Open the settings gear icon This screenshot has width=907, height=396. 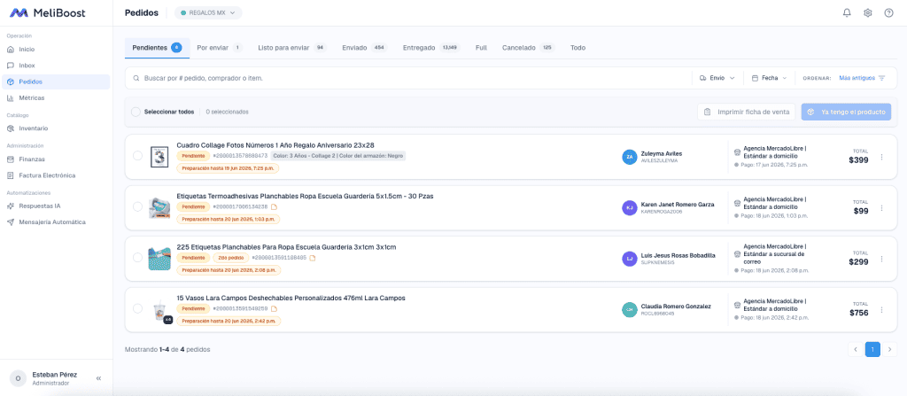pos(868,12)
